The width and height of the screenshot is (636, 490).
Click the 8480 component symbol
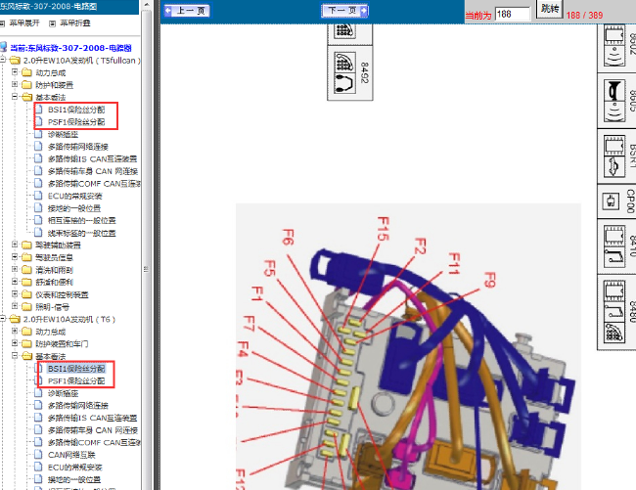tap(616, 312)
